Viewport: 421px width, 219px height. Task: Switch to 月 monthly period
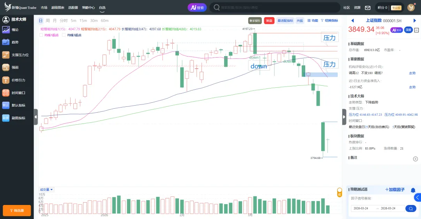click(x=55, y=20)
